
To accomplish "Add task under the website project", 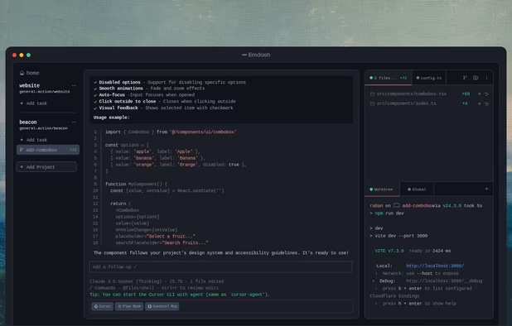I will (x=34, y=103).
